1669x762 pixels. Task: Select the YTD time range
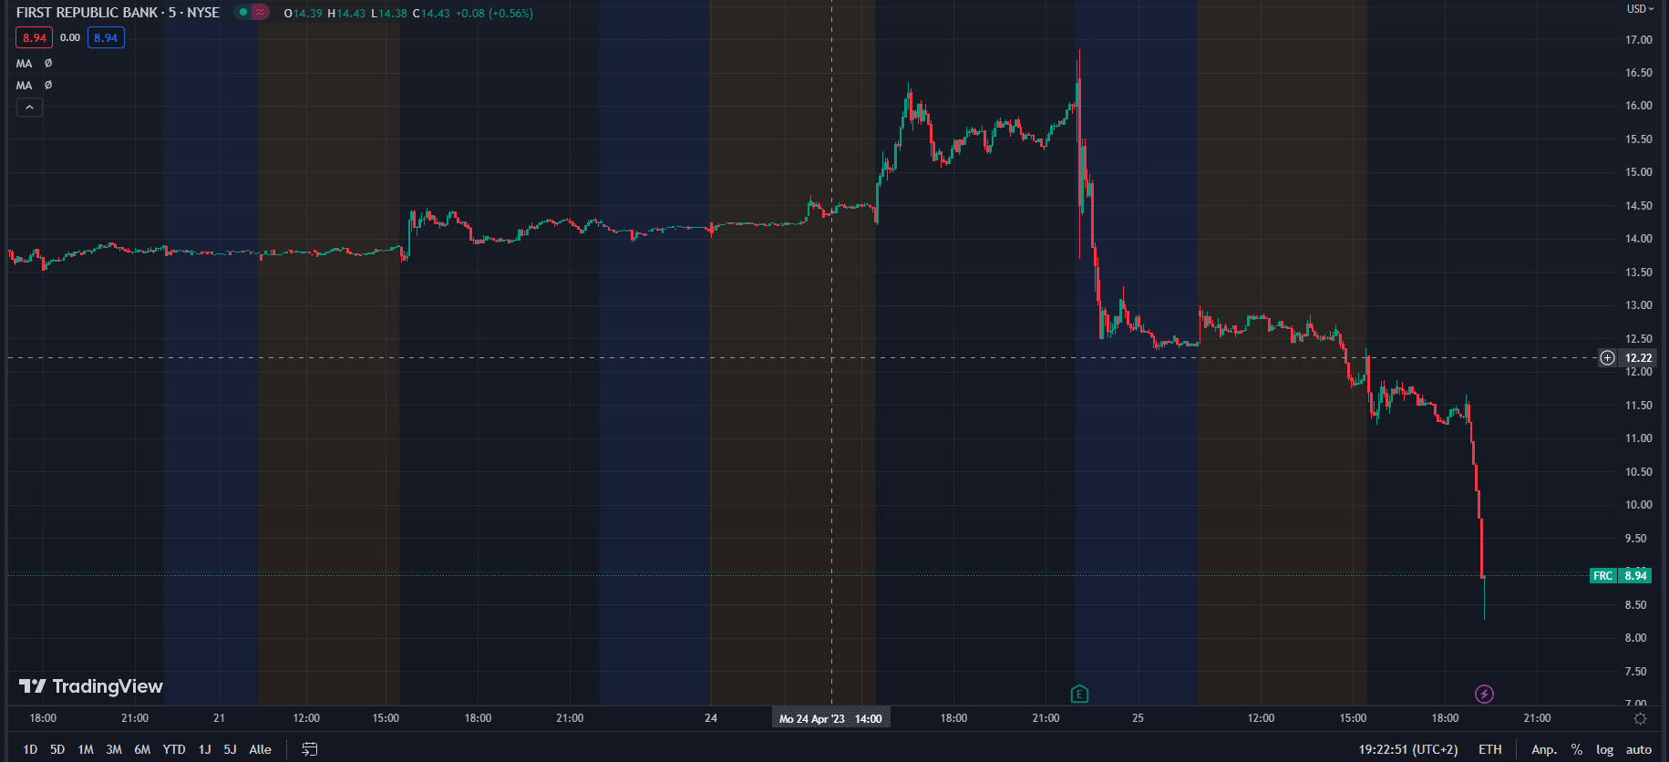[x=174, y=749]
